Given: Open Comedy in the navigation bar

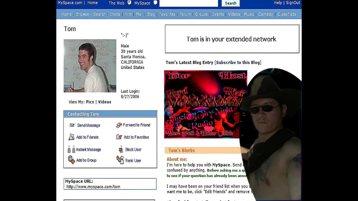Looking at the screenshot, I should pyautogui.click(x=265, y=14).
